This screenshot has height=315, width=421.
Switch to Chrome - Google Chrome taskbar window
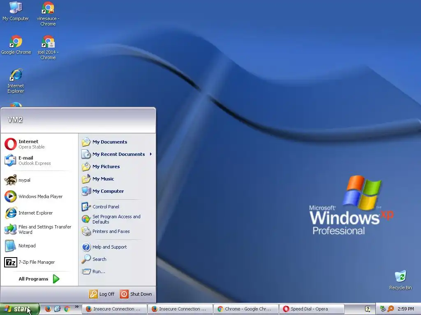pos(246,309)
